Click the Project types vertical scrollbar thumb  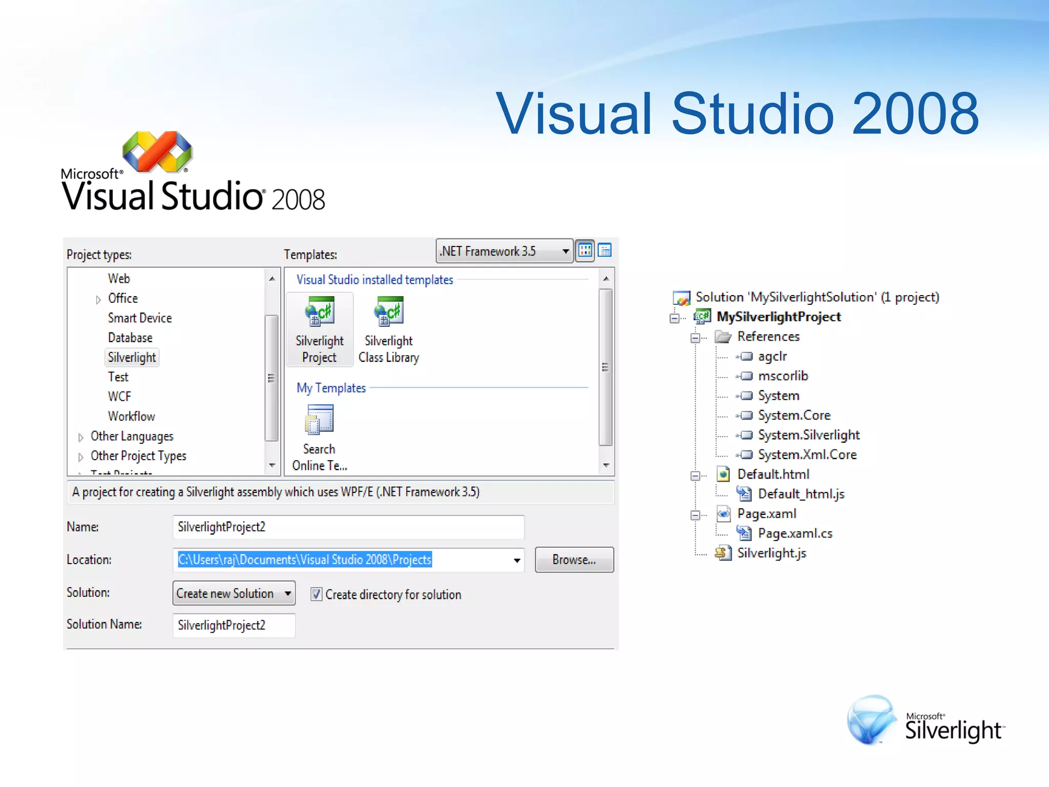272,378
